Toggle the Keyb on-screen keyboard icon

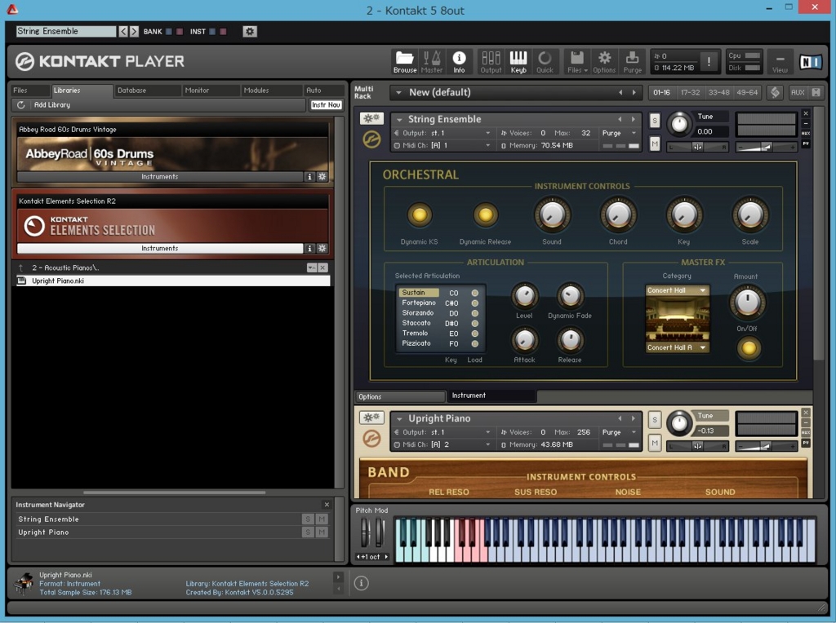click(518, 62)
